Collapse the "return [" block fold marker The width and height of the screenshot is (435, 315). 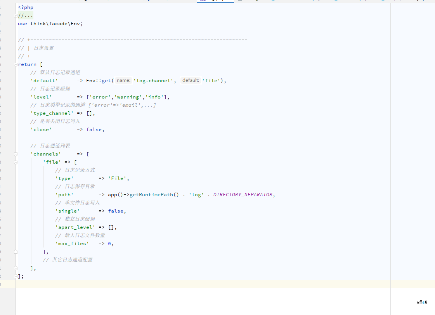point(16,64)
